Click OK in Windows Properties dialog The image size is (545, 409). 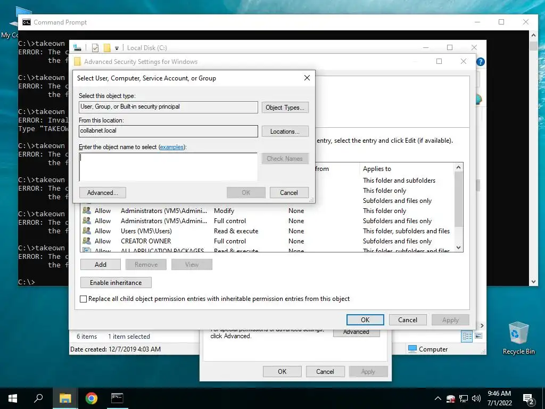(x=282, y=372)
